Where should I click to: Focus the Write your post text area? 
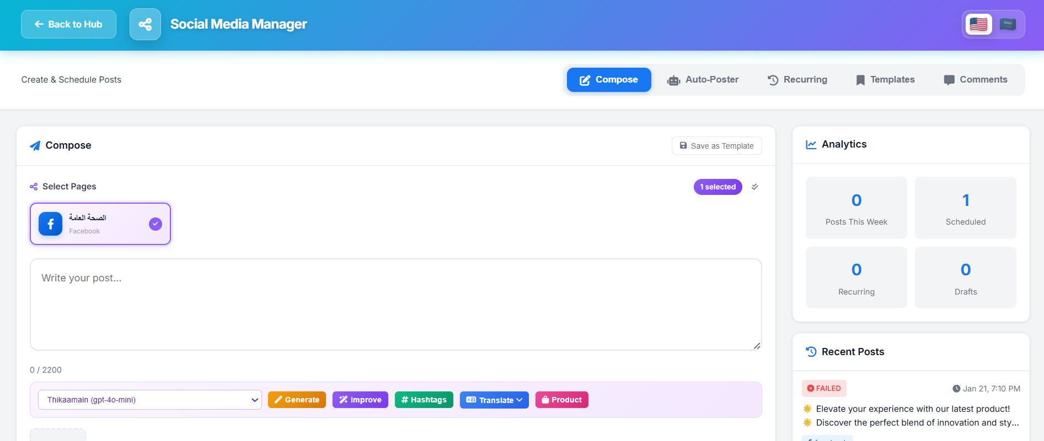(395, 304)
